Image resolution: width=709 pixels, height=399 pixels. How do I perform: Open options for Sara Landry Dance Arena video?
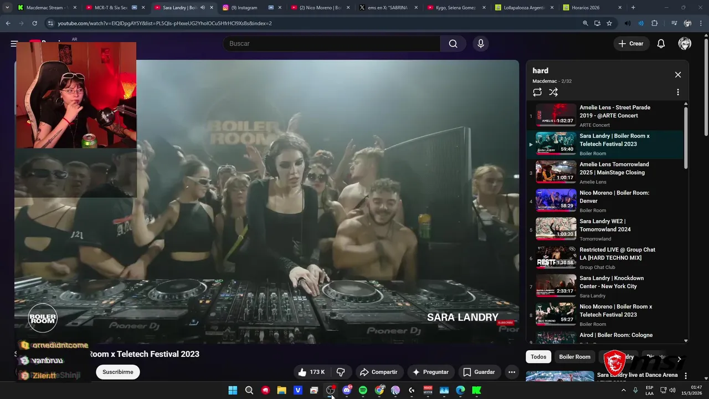pyautogui.click(x=686, y=376)
